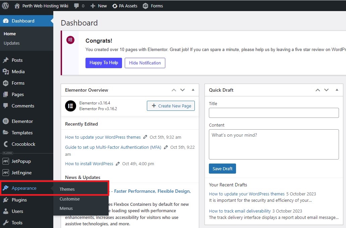Screen dimensions: 346x228
Task: Open recently edited 'How to update your WordPress themes'
Action: 103,137
